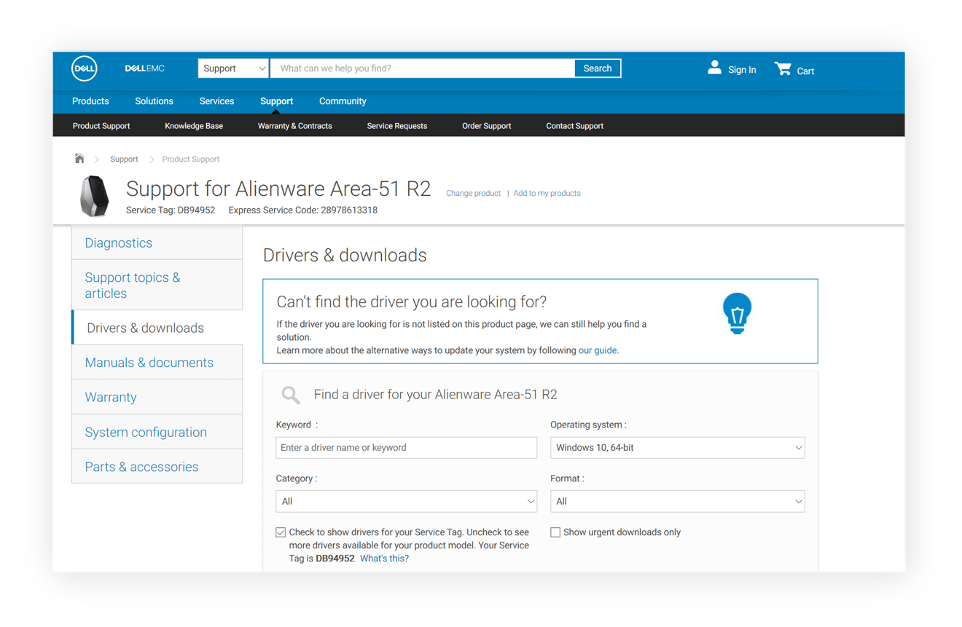Click the driver Keyword input field
962x627 pixels.
(407, 448)
